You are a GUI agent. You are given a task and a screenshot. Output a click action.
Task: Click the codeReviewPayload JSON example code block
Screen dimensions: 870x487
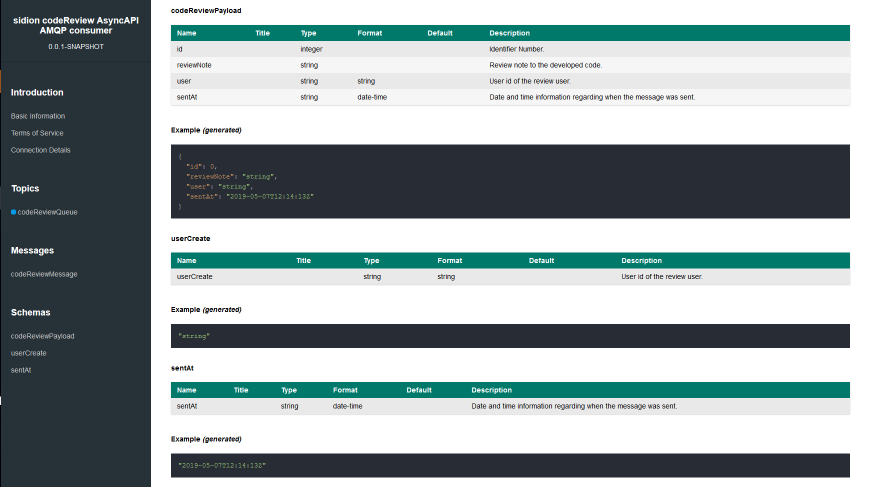click(x=510, y=181)
